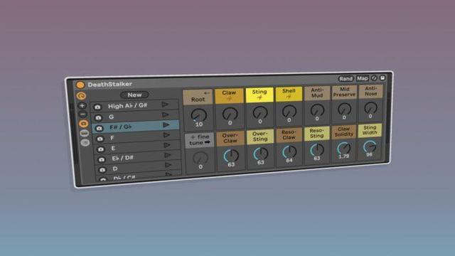
Task: Click the New preset button
Action: pos(134,95)
